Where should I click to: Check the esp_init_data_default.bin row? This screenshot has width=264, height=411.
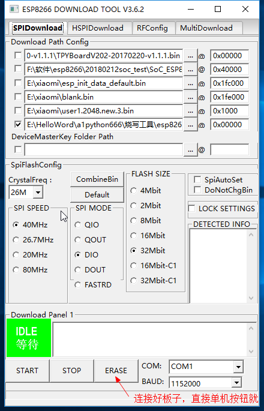point(18,83)
